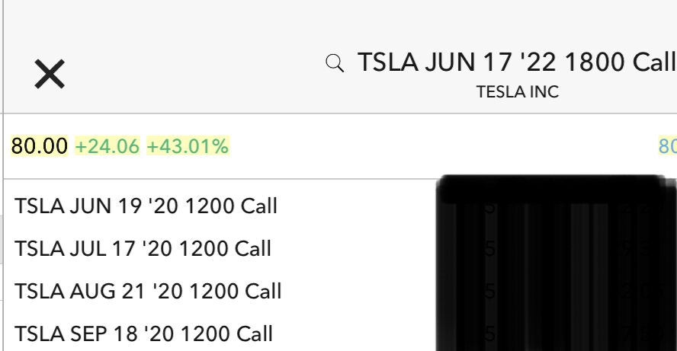The height and width of the screenshot is (351, 677).
Task: Choose the TSLA AUG 21 '20 1200 Call contract
Action: click(x=148, y=292)
